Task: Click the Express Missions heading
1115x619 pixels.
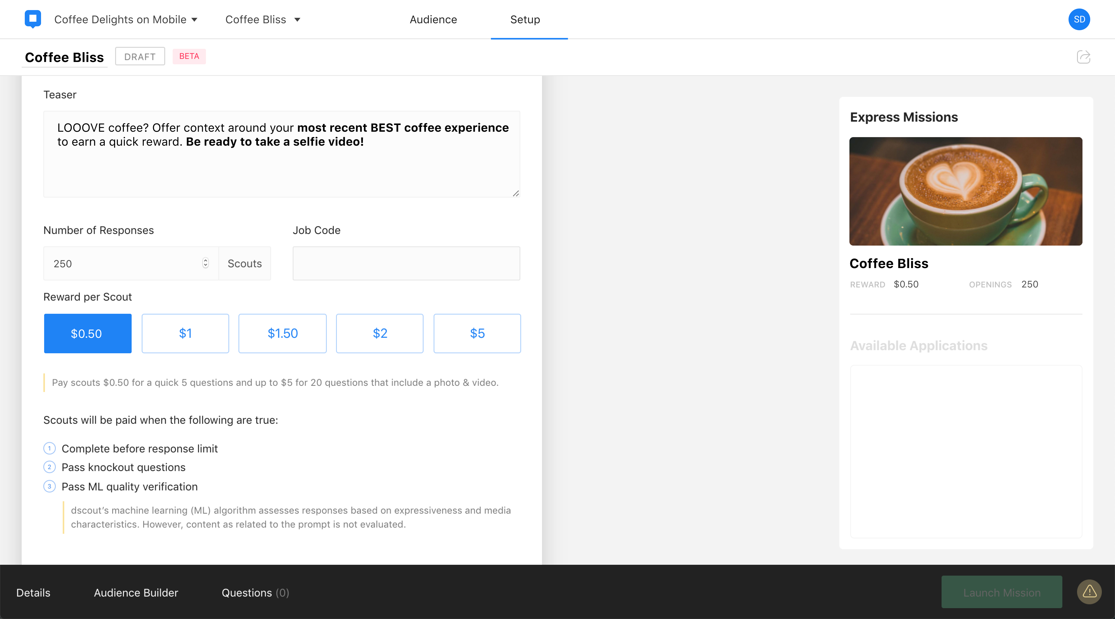Action: 904,117
